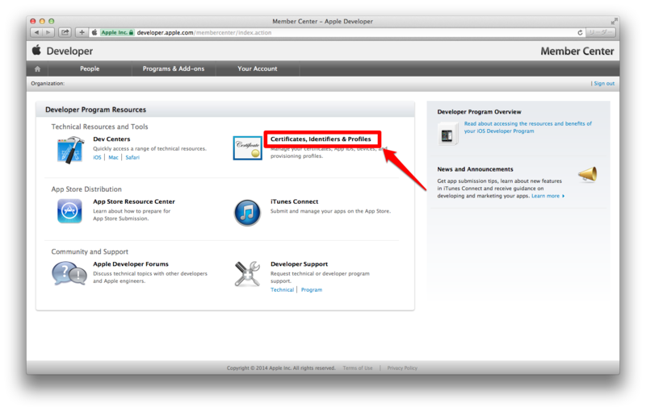This screenshot has height=411, width=646.
Task: Click the Developer Program Overview document icon
Action: (448, 134)
